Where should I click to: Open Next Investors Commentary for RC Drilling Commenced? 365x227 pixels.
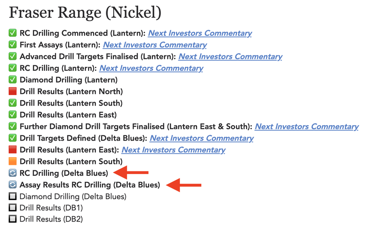coord(200,33)
